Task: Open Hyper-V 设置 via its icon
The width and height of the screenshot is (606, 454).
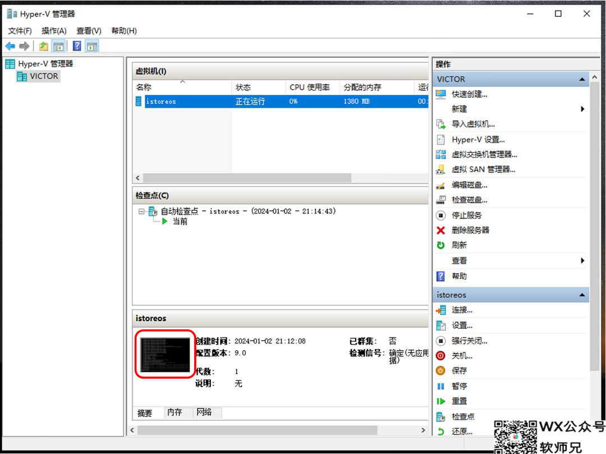Action: [440, 140]
